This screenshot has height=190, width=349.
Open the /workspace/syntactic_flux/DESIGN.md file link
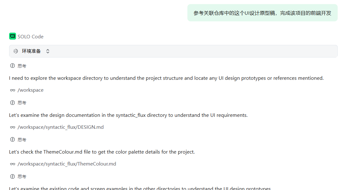tap(61, 127)
